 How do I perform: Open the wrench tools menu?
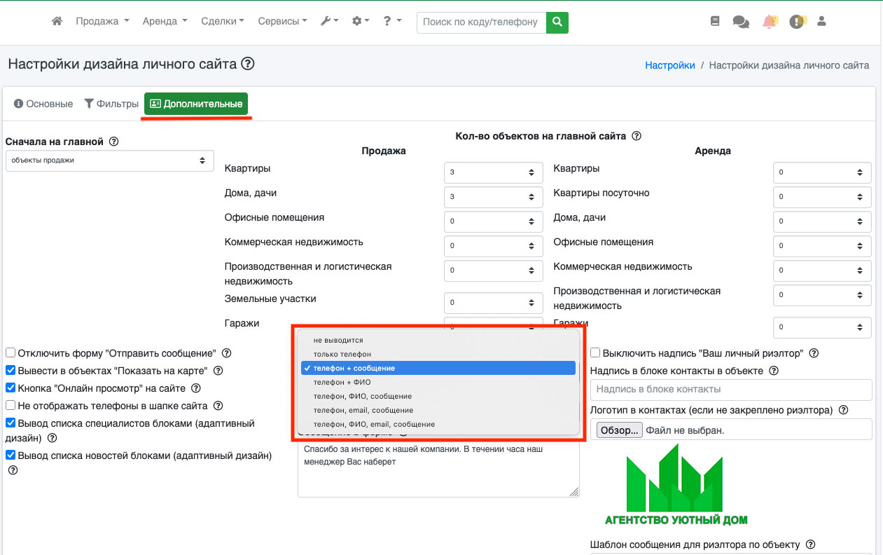(x=329, y=22)
